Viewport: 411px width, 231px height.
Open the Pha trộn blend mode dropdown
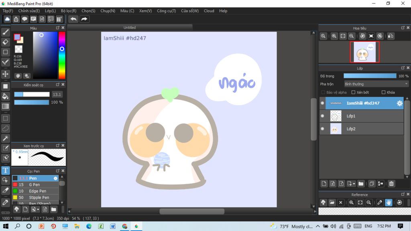coord(376,84)
